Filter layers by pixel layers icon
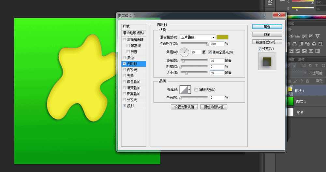Screen dimensions: 326x172 (x=304, y=66)
